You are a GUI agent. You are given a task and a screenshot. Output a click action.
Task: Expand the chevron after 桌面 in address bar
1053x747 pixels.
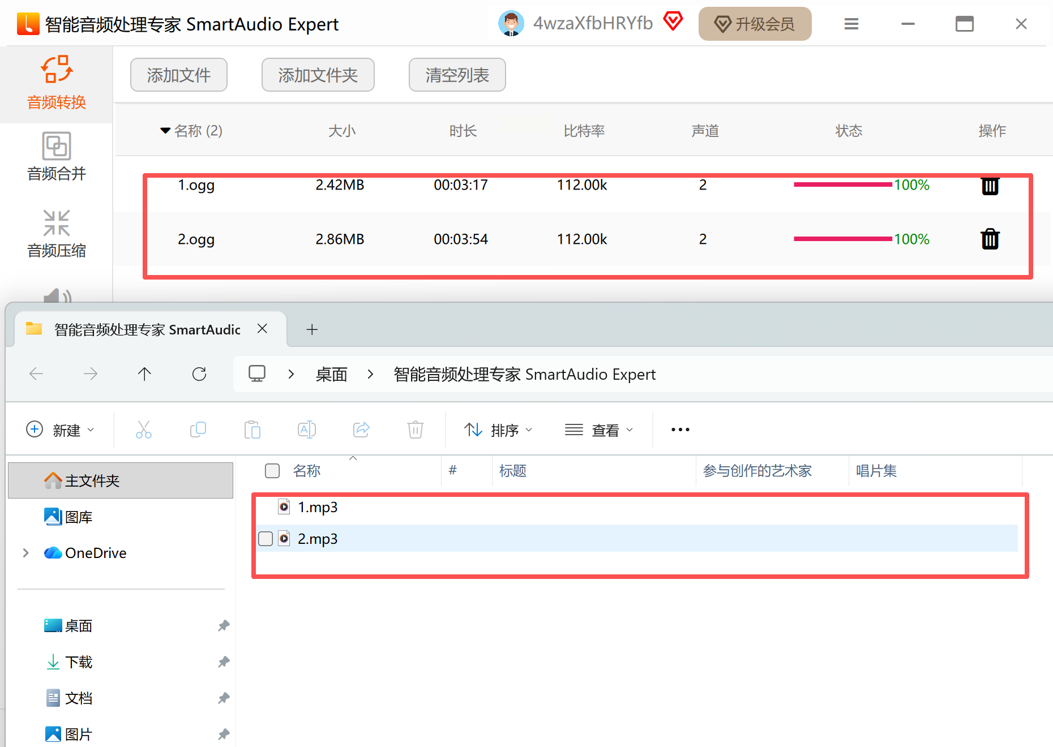(x=370, y=374)
